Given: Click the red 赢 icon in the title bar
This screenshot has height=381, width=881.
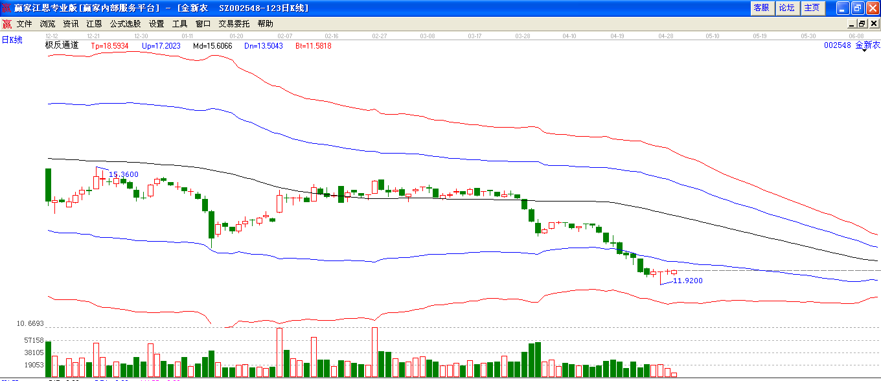Looking at the screenshot, I should tap(6, 8).
